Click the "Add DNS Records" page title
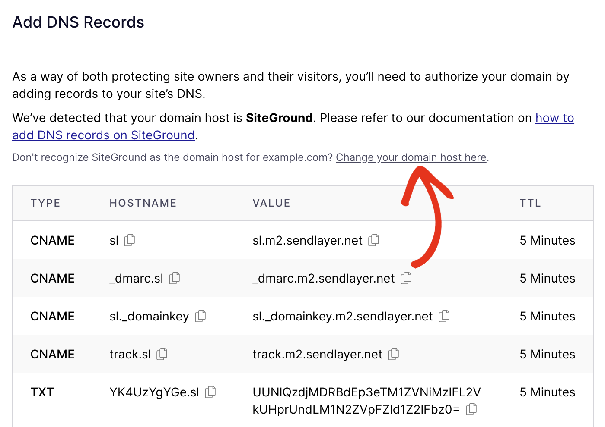 click(78, 22)
